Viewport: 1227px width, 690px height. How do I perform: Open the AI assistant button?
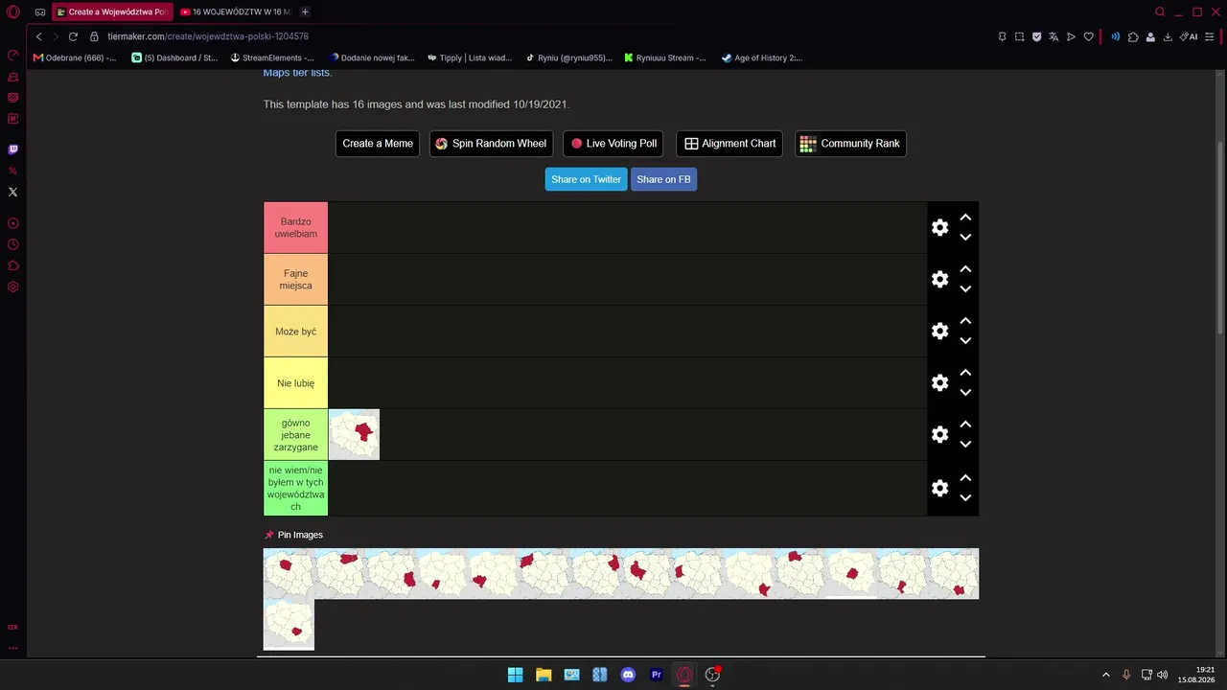1189,36
